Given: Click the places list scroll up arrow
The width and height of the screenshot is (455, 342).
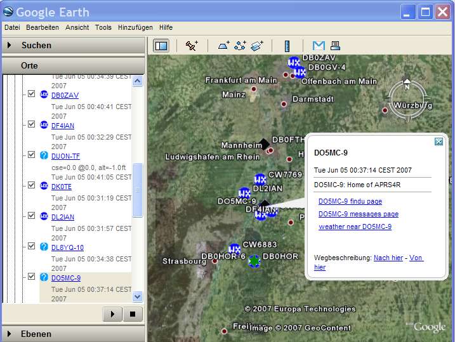Looking at the screenshot, I should coord(138,81).
